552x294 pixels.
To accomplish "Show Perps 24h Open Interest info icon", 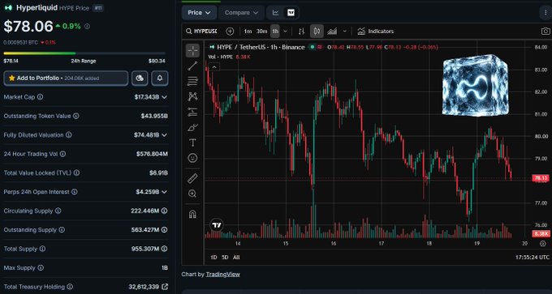I will click(x=75, y=192).
